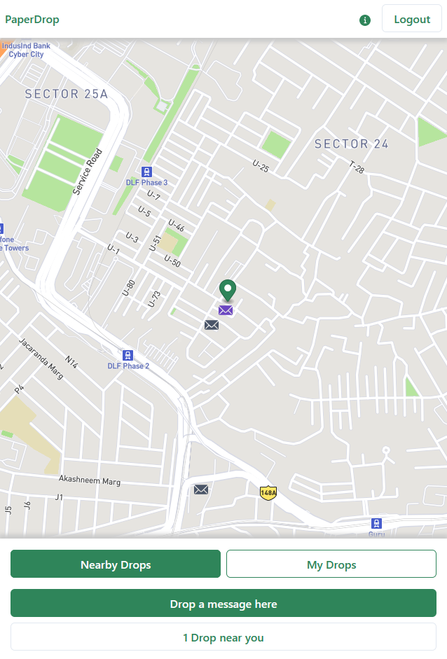Image resolution: width=447 pixels, height=659 pixels.
Task: Click Drop a message here button
Action: point(224,603)
